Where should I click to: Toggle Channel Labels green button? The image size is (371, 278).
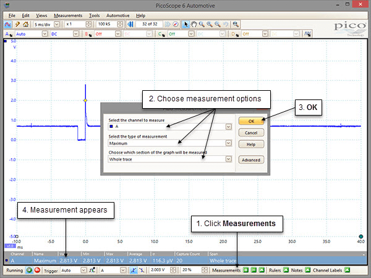[x=347, y=270]
